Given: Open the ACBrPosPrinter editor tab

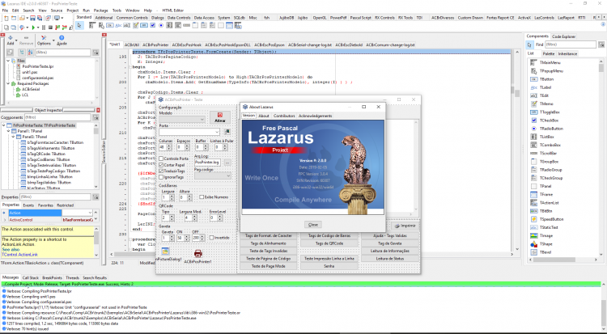Looking at the screenshot, I should 155,45.
